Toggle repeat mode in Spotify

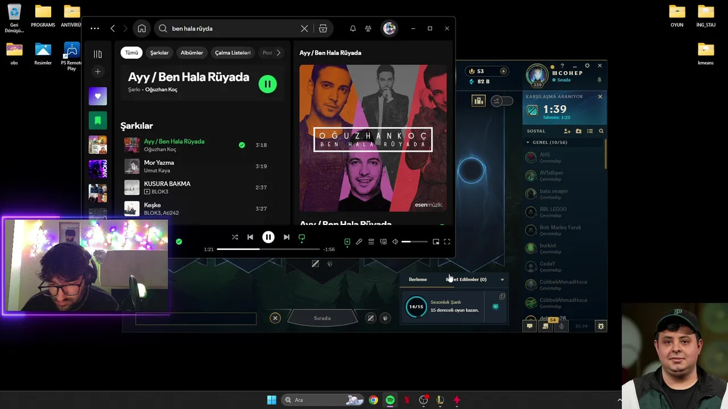tap(302, 237)
